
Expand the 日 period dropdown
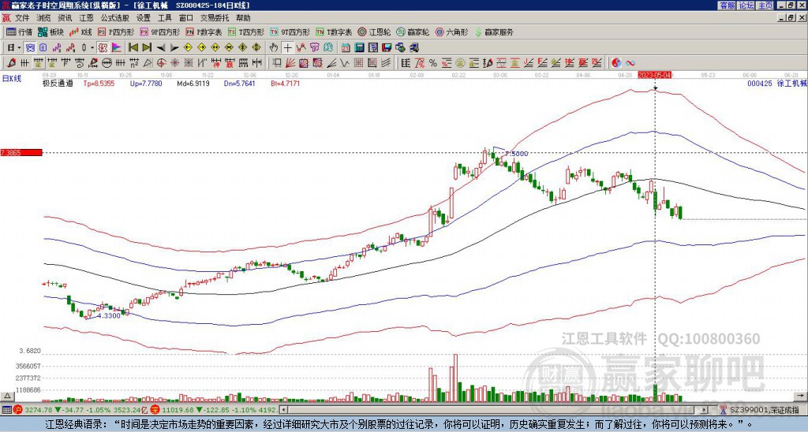pyautogui.click(x=19, y=48)
